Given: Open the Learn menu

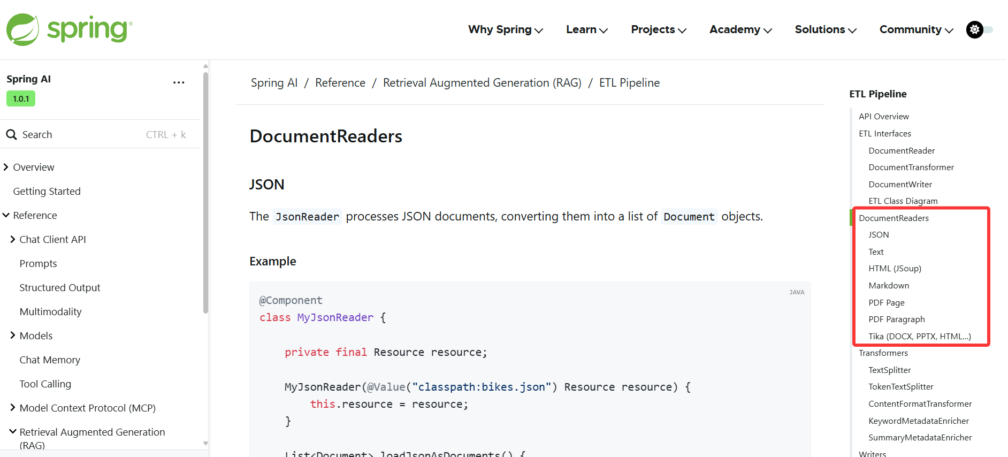Looking at the screenshot, I should 587,29.
